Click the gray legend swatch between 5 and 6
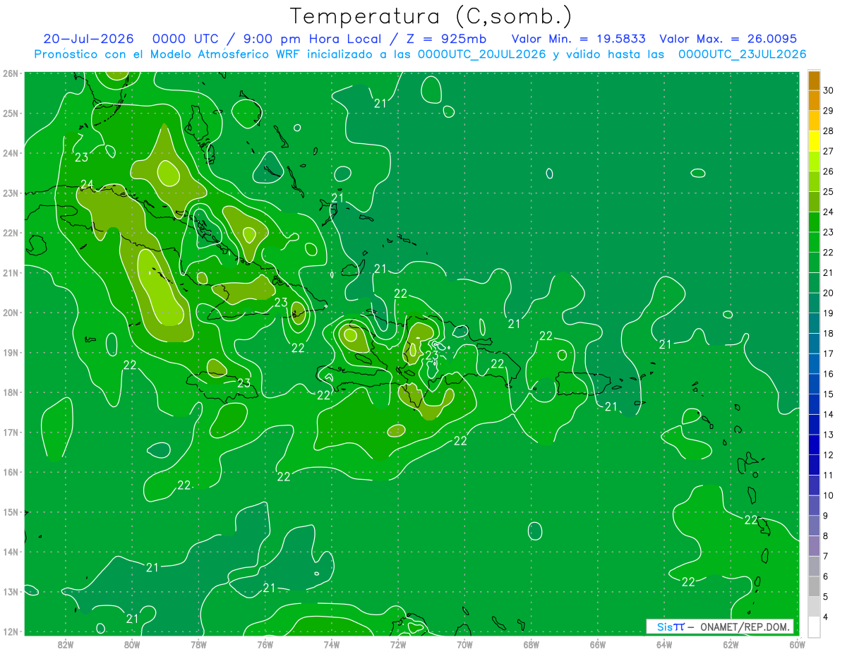The image size is (847, 654). click(814, 586)
